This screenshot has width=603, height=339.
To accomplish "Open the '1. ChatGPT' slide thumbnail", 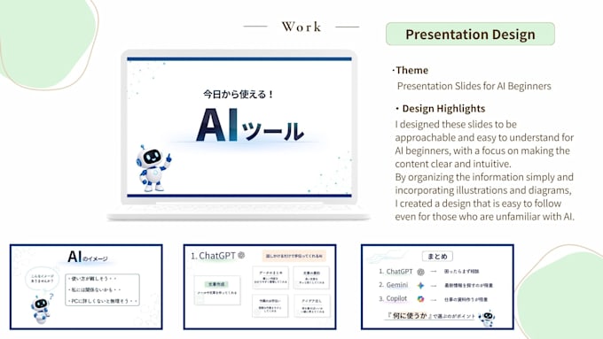I will (x=260, y=287).
